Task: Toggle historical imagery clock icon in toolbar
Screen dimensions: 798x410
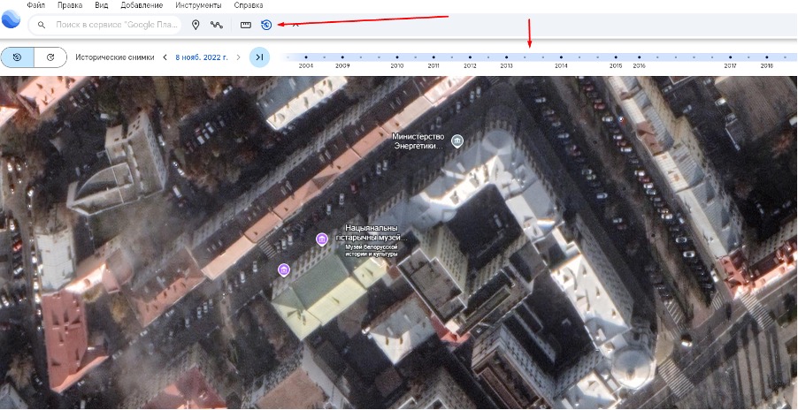Action: [266, 25]
